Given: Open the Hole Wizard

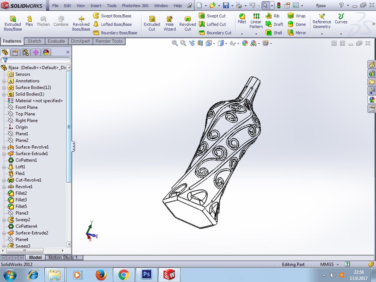Looking at the screenshot, I should pos(170,23).
